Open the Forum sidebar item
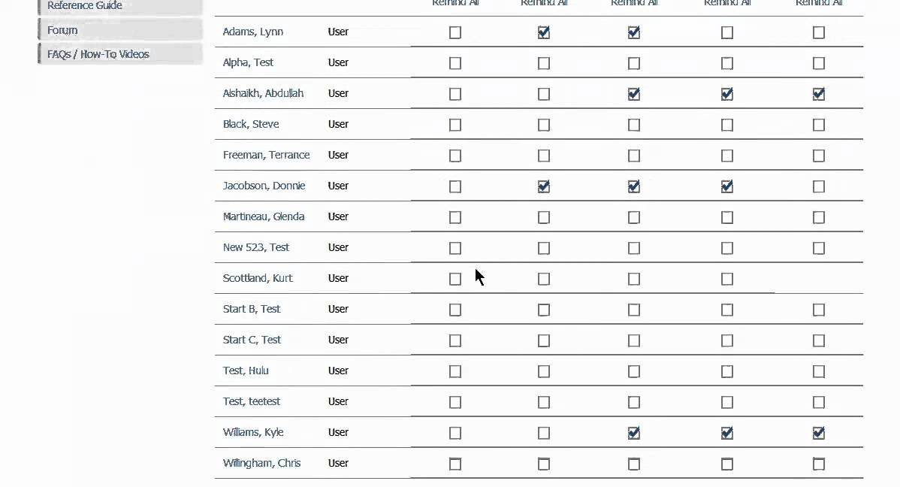This screenshot has height=487, width=900. coord(62,30)
